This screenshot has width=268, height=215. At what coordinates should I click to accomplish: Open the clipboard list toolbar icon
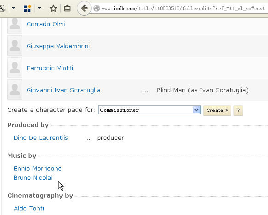pos(67,8)
